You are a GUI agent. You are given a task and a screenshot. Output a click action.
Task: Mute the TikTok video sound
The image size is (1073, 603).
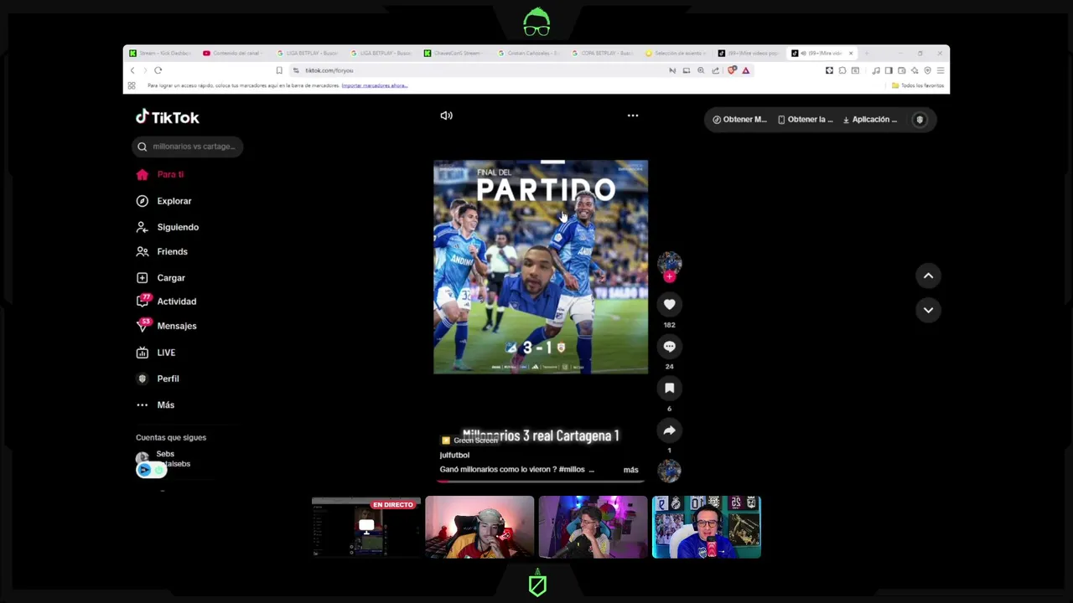tap(446, 116)
